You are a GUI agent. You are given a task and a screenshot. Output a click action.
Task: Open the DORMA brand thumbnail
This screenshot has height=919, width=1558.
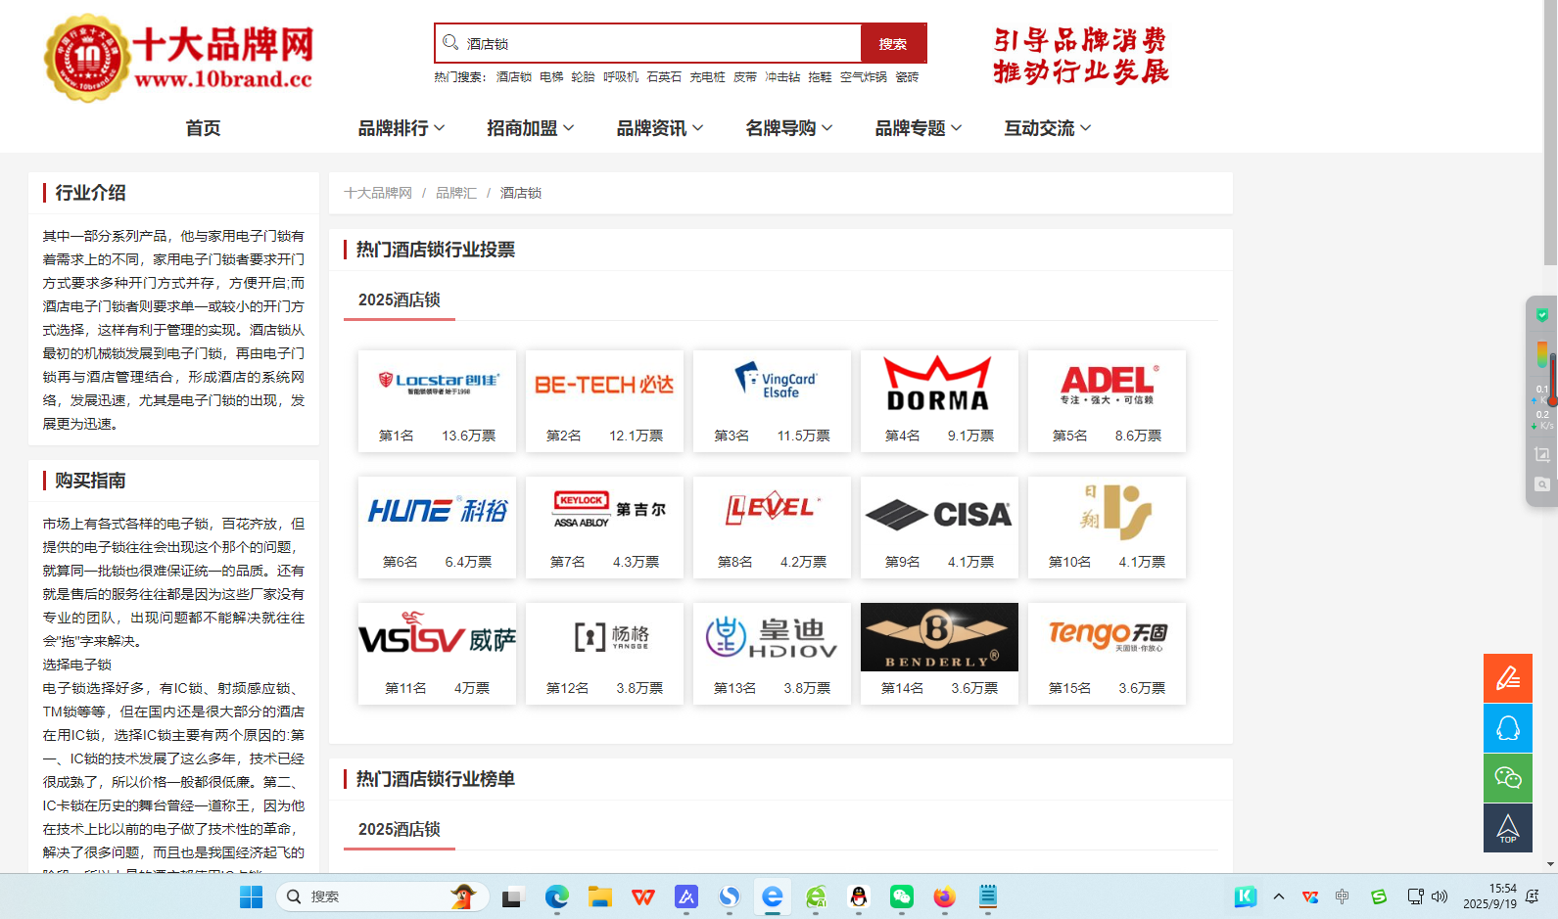point(939,401)
